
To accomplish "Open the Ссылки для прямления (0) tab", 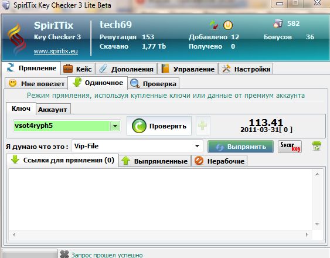I will (63, 160).
